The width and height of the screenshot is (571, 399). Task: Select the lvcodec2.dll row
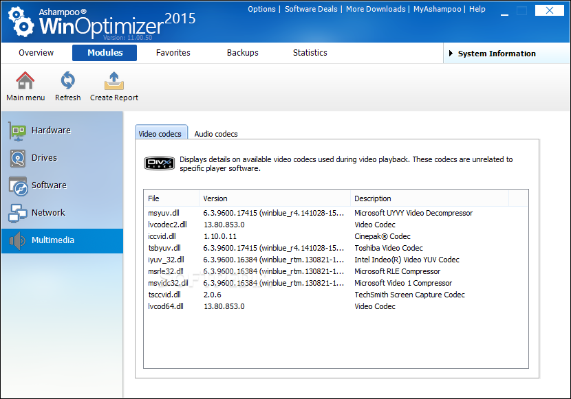336,225
